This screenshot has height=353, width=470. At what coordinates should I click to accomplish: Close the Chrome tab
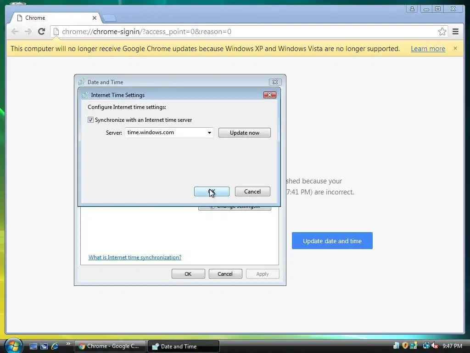(x=95, y=18)
